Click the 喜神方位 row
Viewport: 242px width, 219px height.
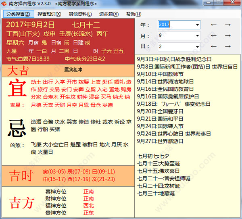click(70, 192)
